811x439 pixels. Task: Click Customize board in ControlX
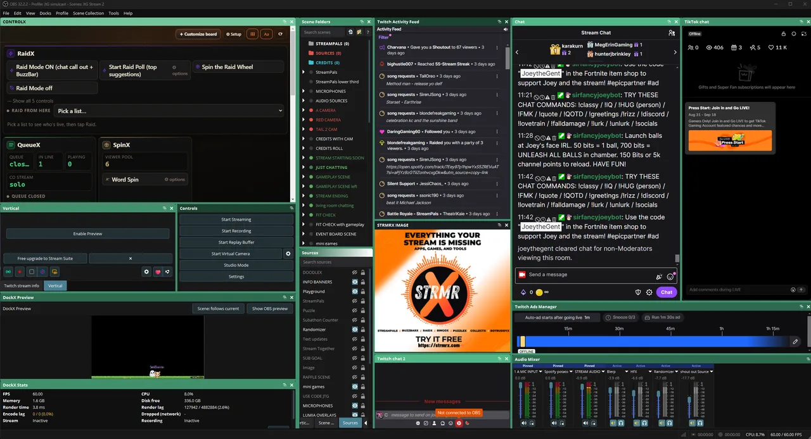pos(198,34)
